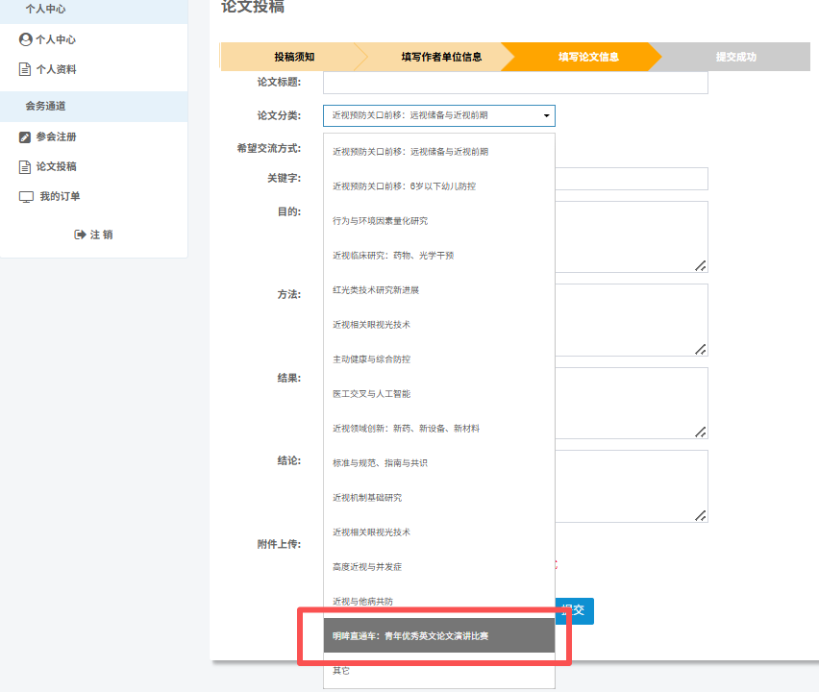The width and height of the screenshot is (819, 692).
Task: Click inside the 目的 text area
Action: click(631, 236)
